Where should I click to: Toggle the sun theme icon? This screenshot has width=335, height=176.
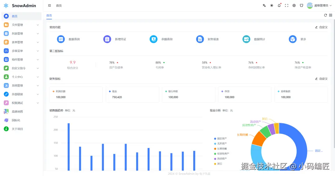pyautogui.click(x=271, y=6)
